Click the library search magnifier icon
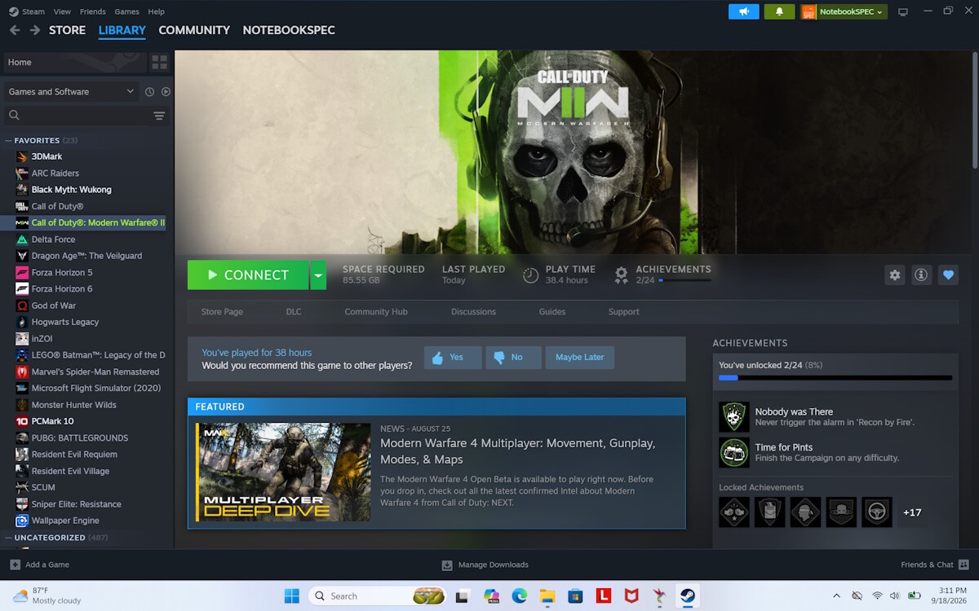The image size is (979, 611). [14, 116]
